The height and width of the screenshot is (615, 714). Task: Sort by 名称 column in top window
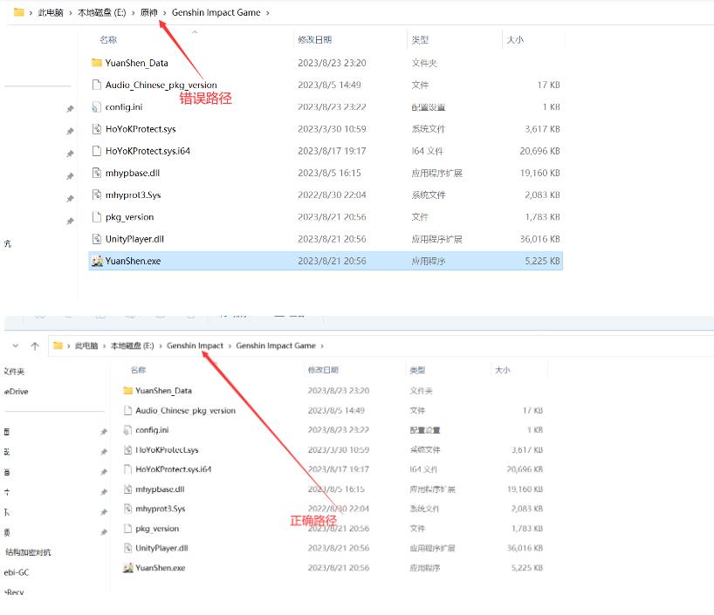108,39
